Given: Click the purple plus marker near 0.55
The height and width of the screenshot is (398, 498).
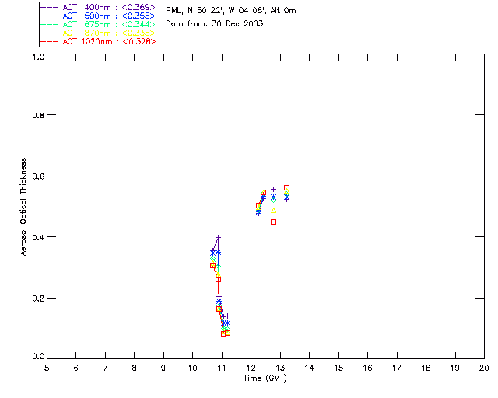Looking at the screenshot, I should [273, 190].
